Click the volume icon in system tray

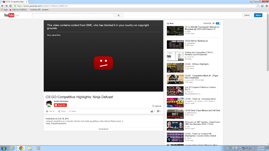253,148
